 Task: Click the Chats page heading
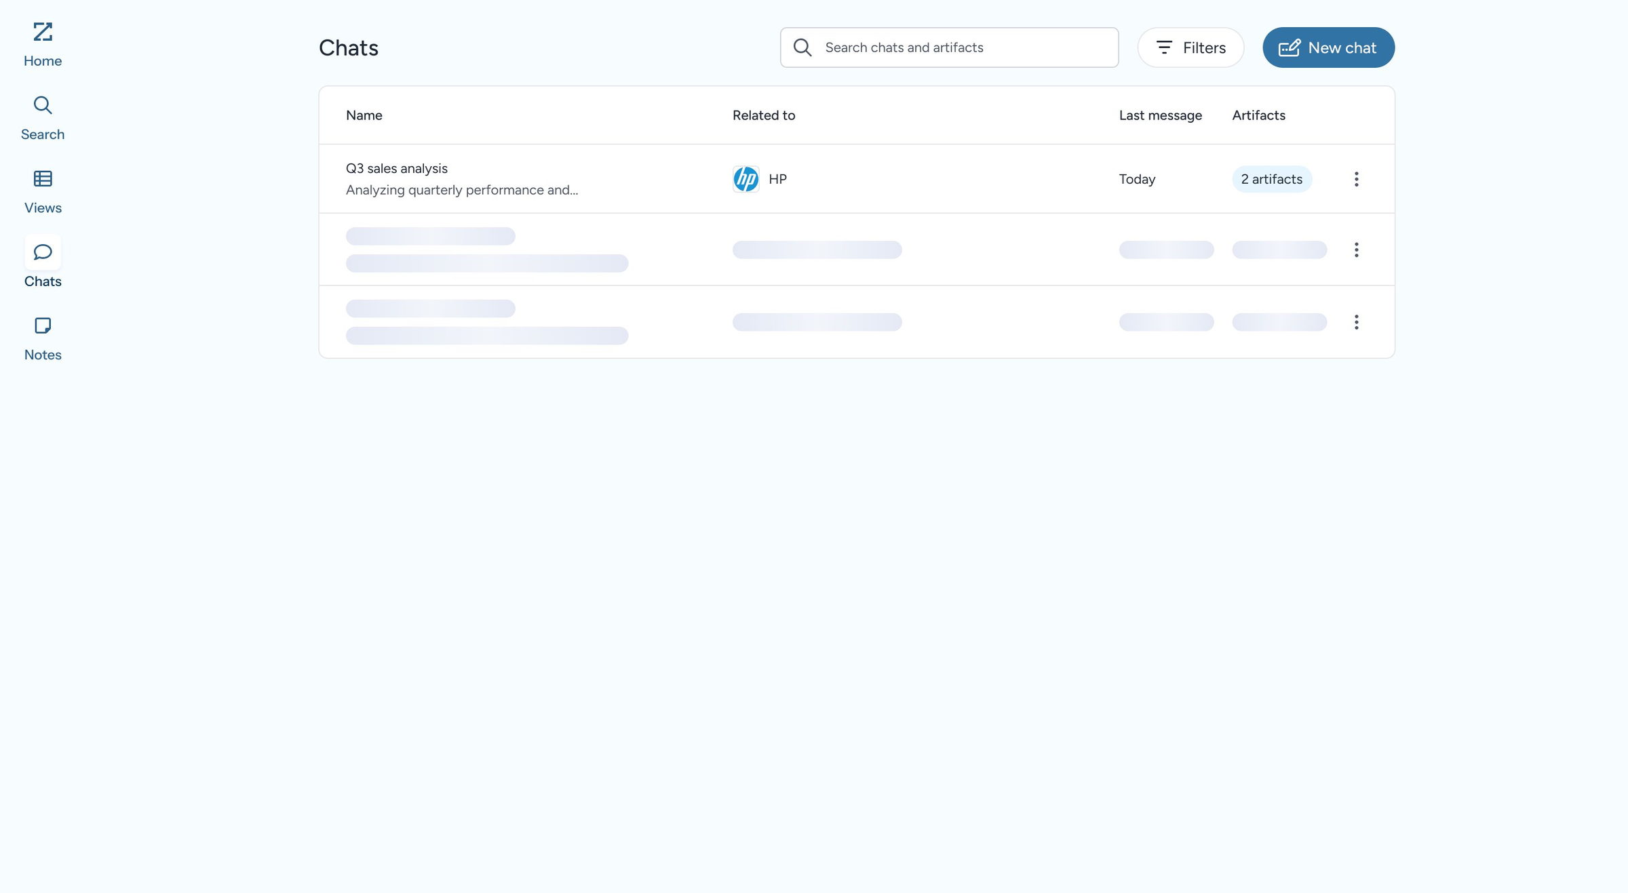(x=349, y=47)
